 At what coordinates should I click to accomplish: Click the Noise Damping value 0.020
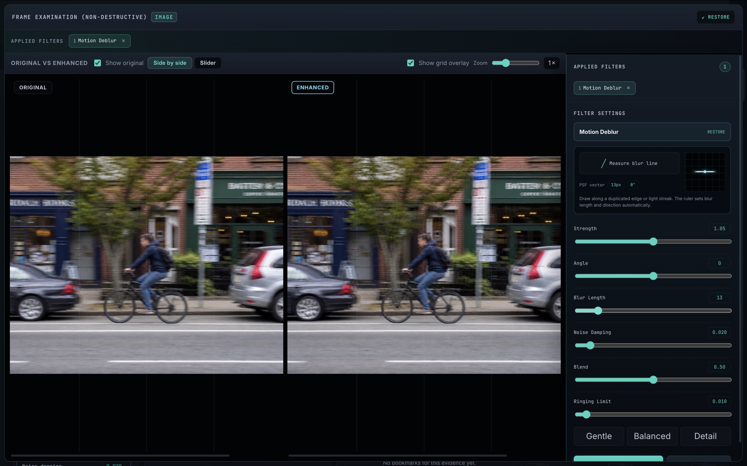719,332
